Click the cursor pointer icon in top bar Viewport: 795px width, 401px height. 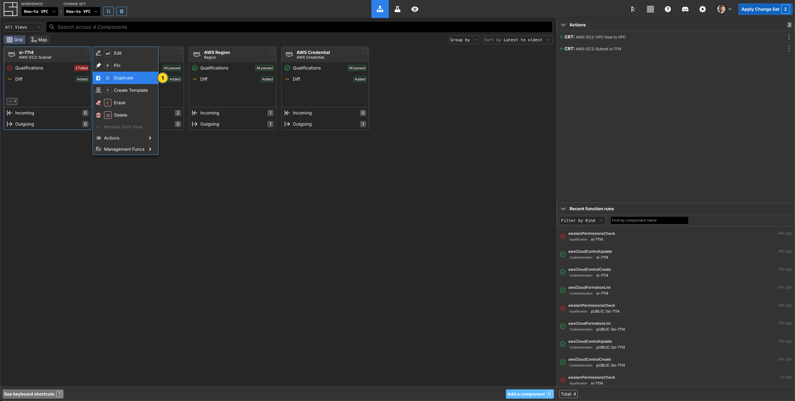(x=633, y=9)
